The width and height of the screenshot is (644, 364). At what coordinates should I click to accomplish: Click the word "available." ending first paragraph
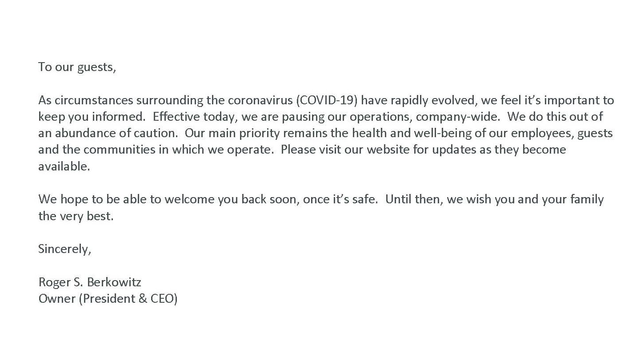(64, 166)
